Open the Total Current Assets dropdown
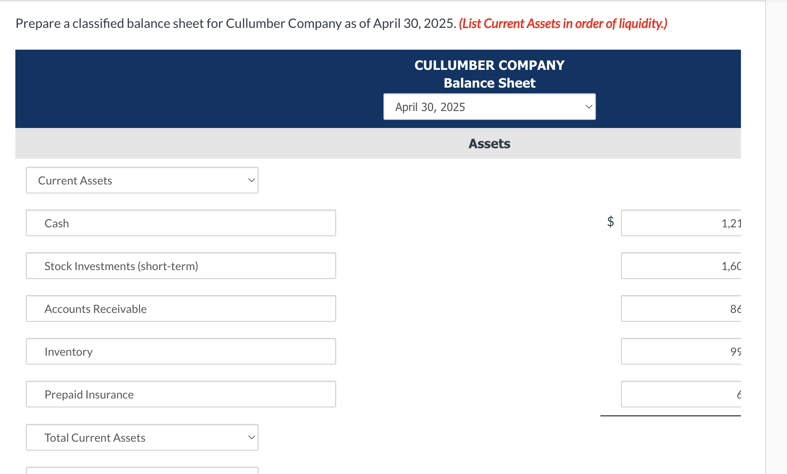This screenshot has height=474, width=787. coord(142,437)
